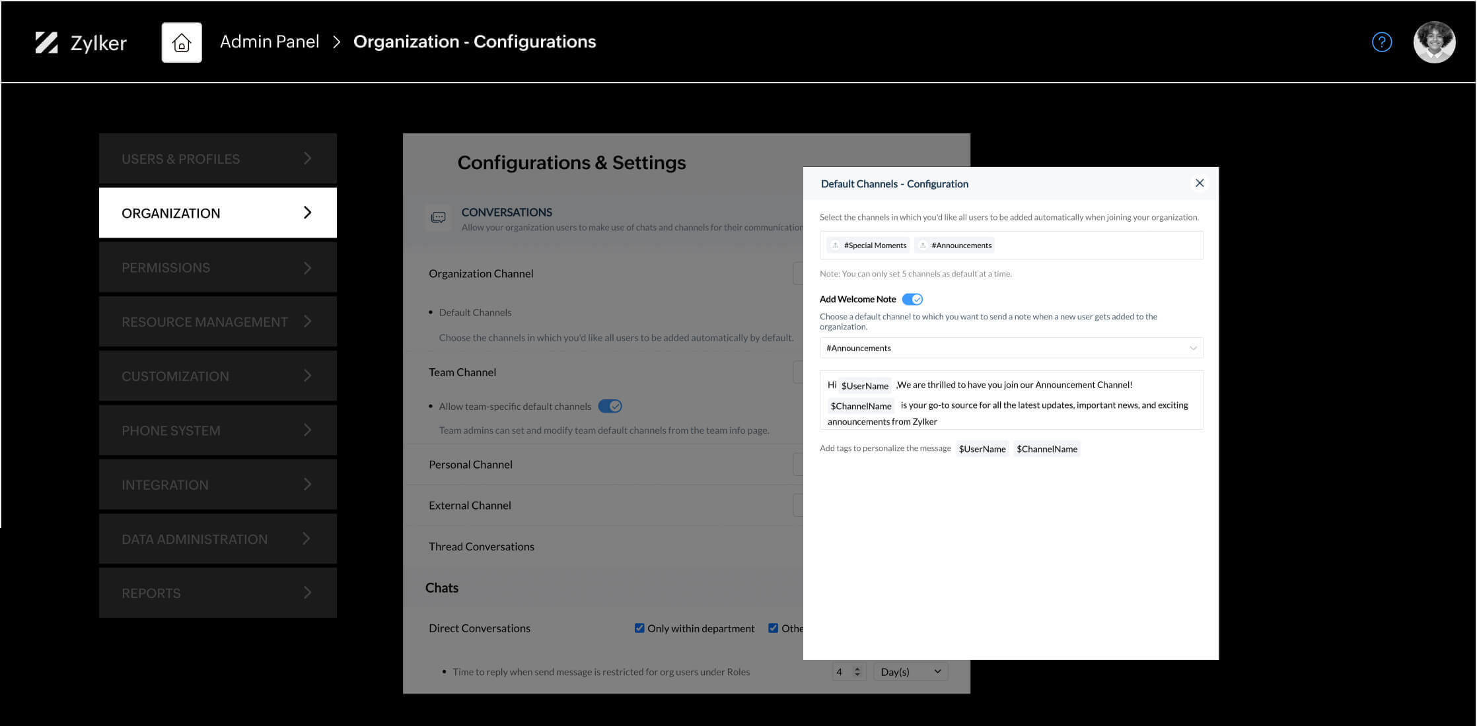The image size is (1477, 726).
Task: Click the channel icon on #Announcements chip
Action: 922,245
